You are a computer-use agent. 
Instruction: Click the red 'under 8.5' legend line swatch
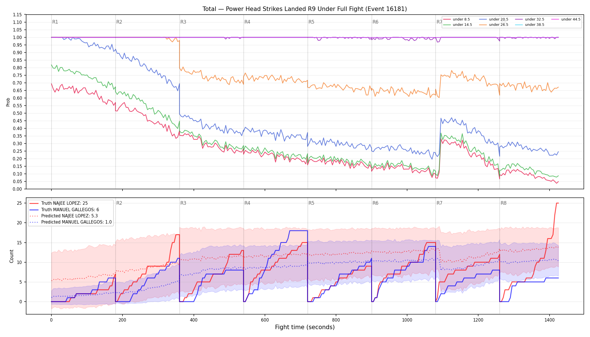447,19
